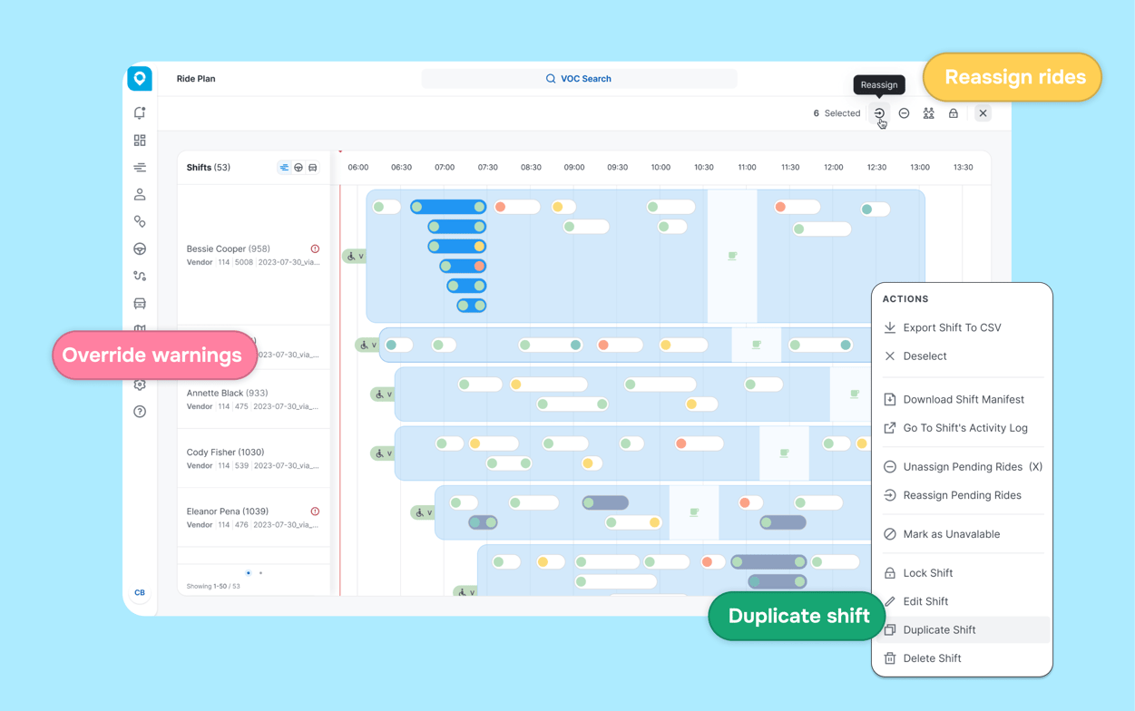The height and width of the screenshot is (711, 1135).
Task: Open the steering wheel drivers sidebar icon
Action: pos(140,248)
